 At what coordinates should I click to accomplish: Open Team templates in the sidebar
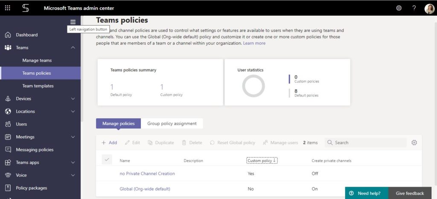click(38, 86)
